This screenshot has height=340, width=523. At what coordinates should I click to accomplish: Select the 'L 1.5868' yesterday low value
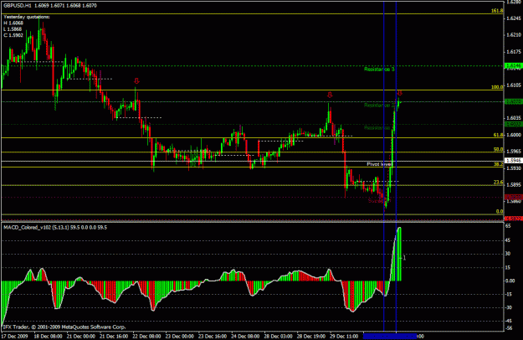coord(13,29)
